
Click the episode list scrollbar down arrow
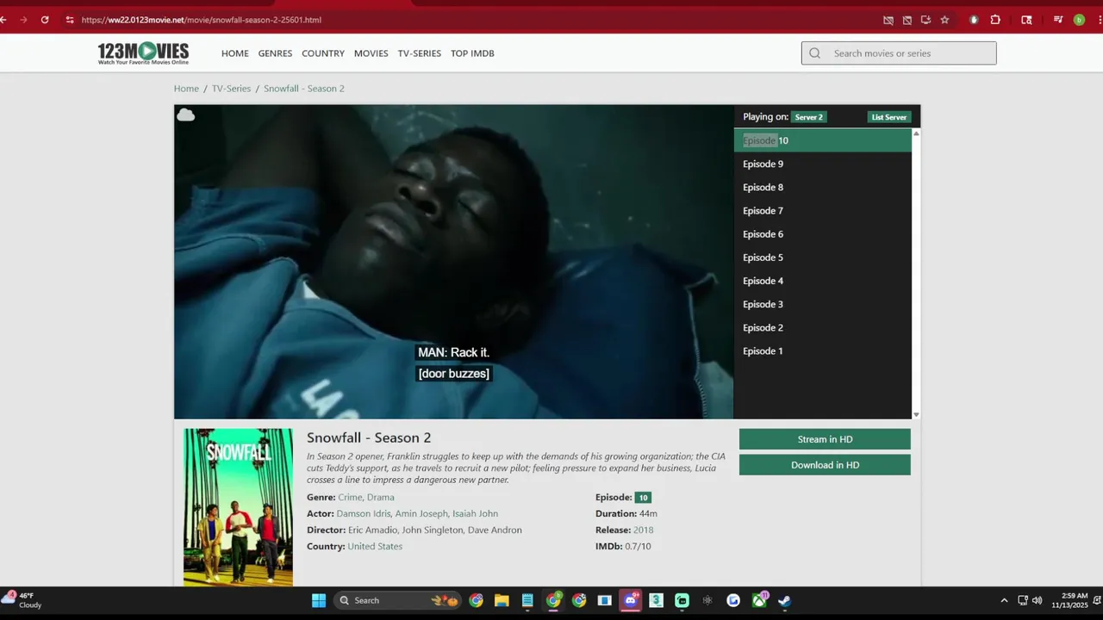click(915, 414)
